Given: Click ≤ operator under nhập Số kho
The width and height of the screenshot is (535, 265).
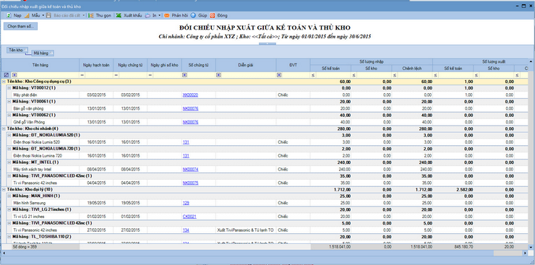Looking at the screenshot, I should [354, 75].
